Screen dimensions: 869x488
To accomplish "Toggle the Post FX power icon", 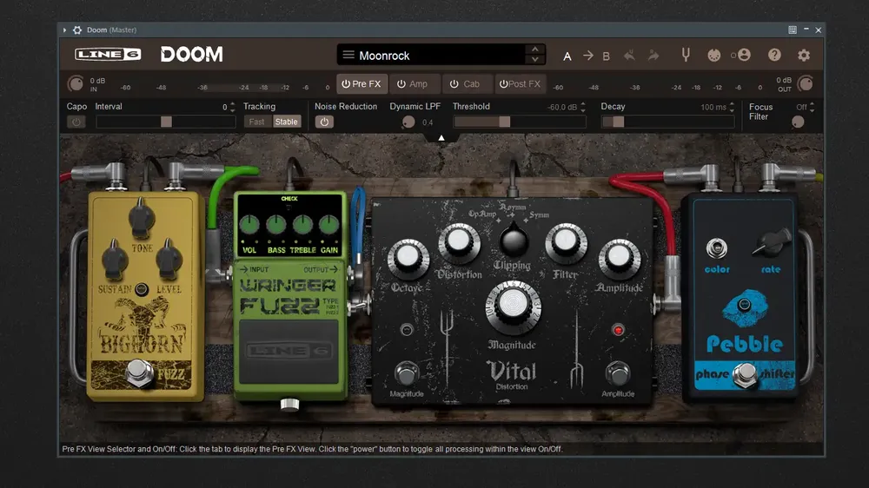I will coord(503,83).
